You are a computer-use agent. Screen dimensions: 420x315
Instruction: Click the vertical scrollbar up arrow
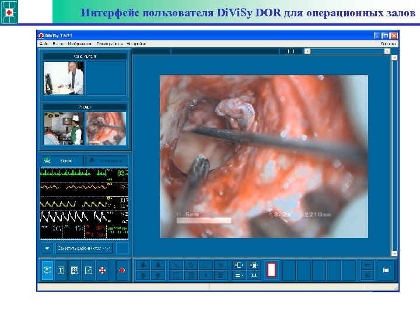click(x=394, y=58)
